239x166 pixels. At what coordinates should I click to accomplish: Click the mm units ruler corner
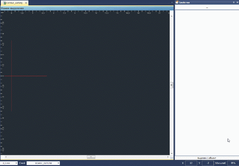pos(2,13)
